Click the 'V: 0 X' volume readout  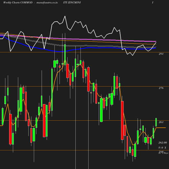pos(162,148)
